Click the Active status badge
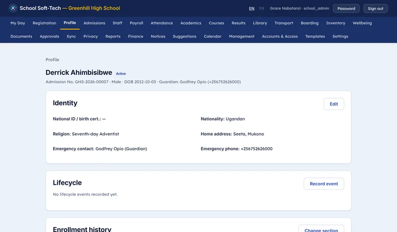Viewport: 397px width, 232px height. pos(121,74)
